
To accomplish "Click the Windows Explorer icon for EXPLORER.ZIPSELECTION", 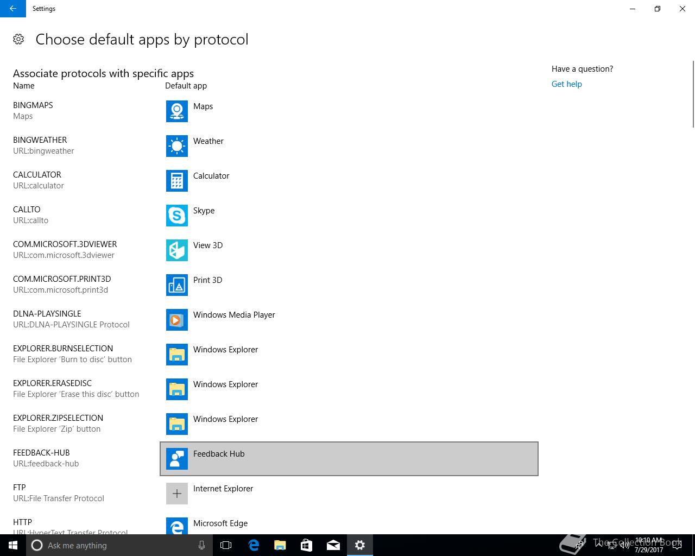I will pyautogui.click(x=177, y=424).
